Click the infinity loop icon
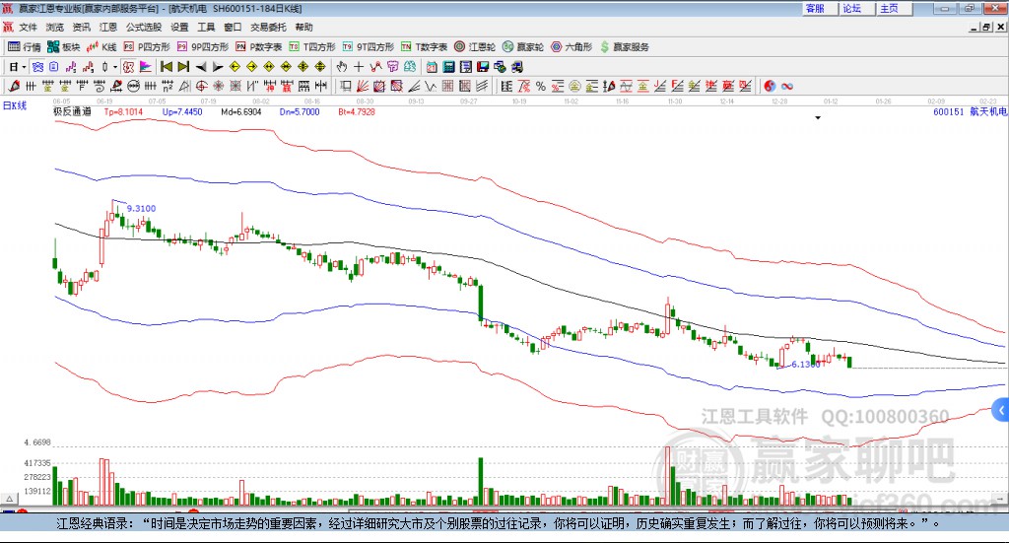Viewport: 1009px width, 543px height. point(787,86)
